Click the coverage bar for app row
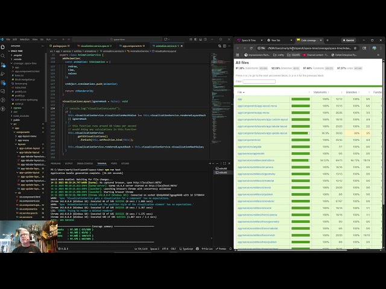The width and height of the screenshot is (386, 289). tap(300, 99)
